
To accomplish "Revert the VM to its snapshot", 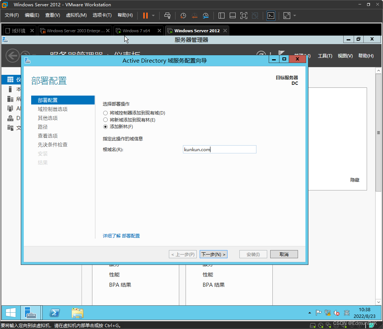I will tap(194, 16).
